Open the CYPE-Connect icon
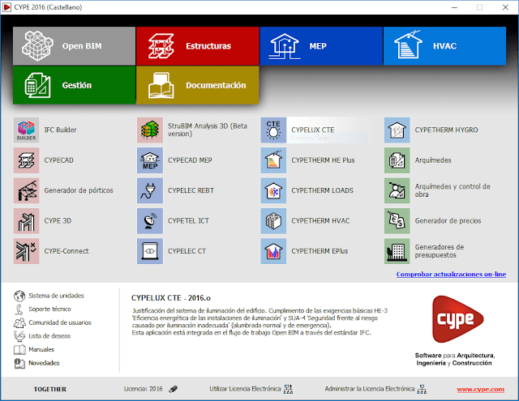The image size is (519, 401). coord(27,251)
